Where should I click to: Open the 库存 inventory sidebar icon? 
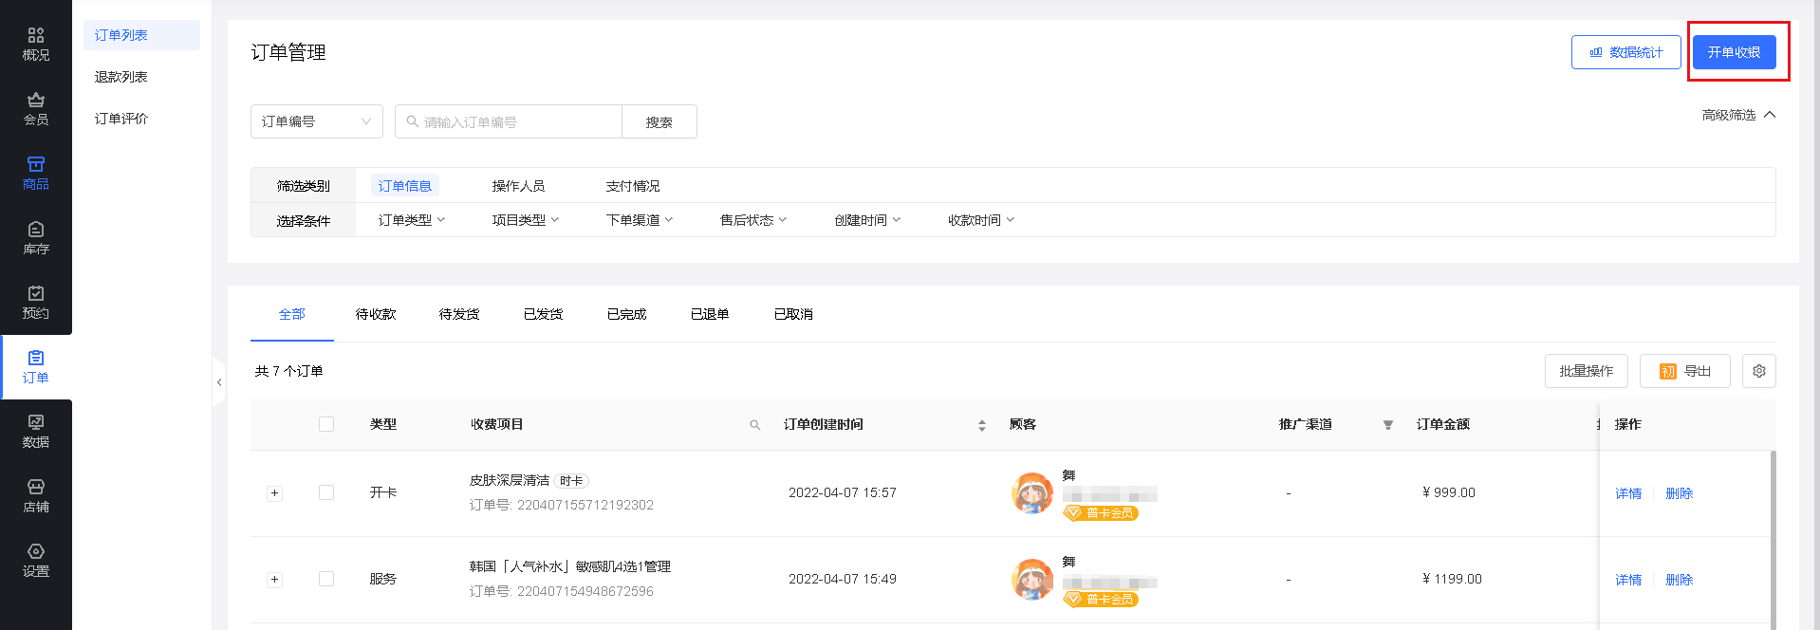tap(36, 238)
